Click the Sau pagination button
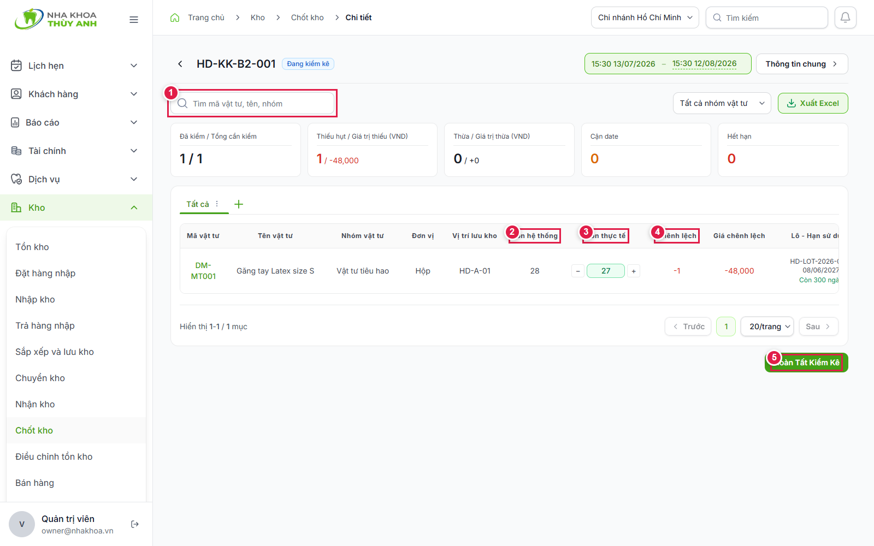This screenshot has height=546, width=874. [818, 327]
